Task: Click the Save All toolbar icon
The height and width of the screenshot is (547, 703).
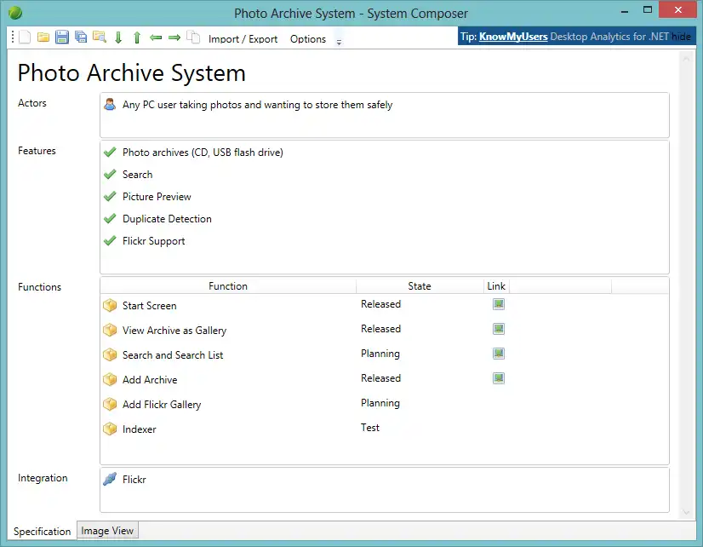Action: tap(81, 37)
